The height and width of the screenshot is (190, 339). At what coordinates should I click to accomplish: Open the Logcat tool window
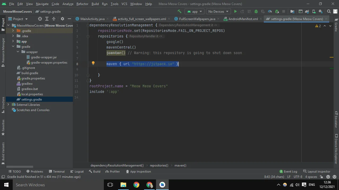point(77,172)
